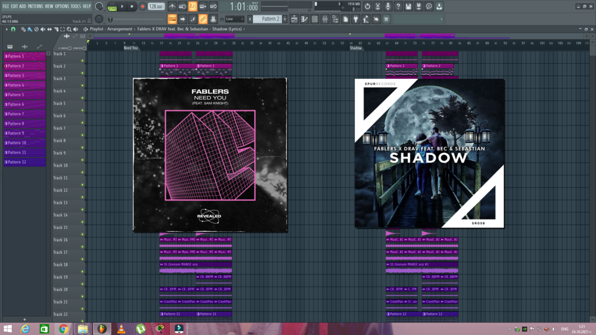Select the Slice tool in playlist

(x=56, y=29)
